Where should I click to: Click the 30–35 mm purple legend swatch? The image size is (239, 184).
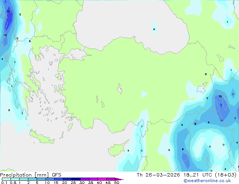(84, 179)
